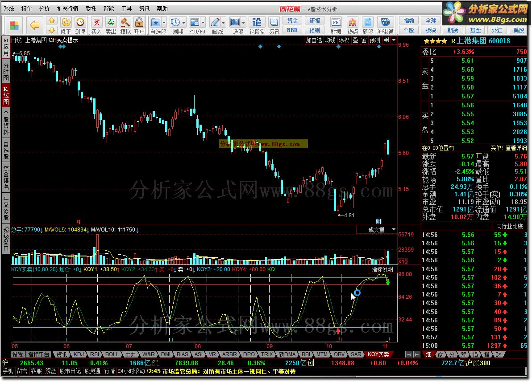Select the 细 detail tab in right panel
532x382 pixels.
429,354
